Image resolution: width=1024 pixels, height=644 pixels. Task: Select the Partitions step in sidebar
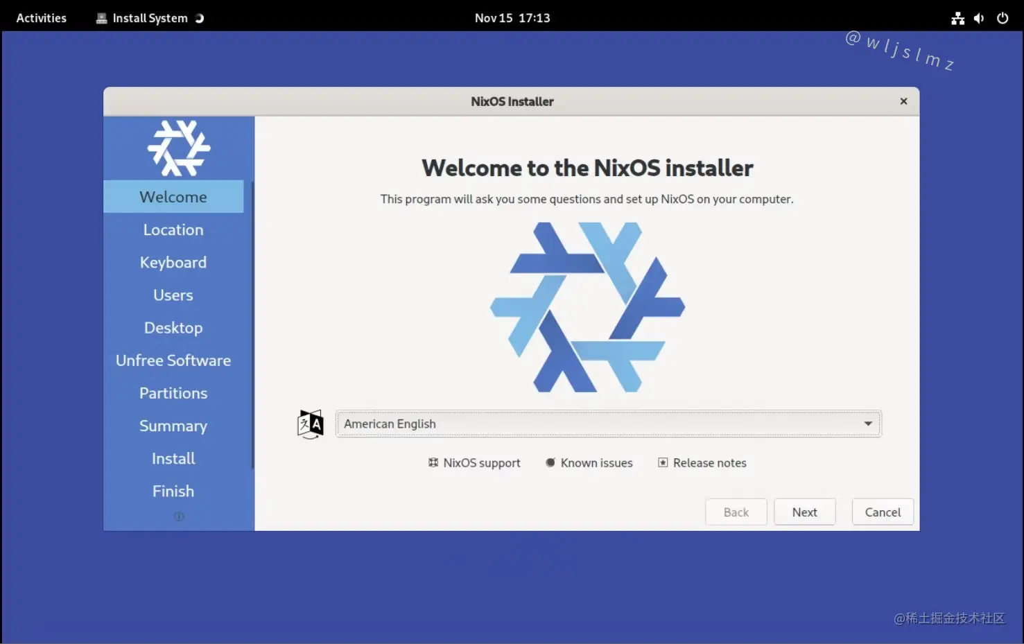point(173,393)
